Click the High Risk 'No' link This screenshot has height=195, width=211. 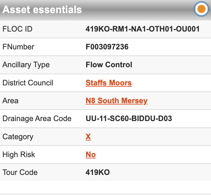click(x=91, y=155)
